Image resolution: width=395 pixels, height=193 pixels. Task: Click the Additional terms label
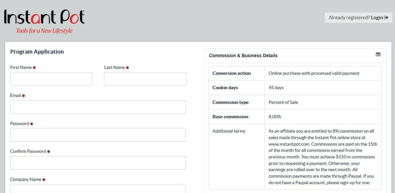(229, 131)
